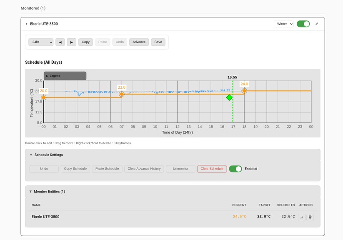Toggle the schedule Enabled switch
Viewport: 343px width, 240px height.
235,169
